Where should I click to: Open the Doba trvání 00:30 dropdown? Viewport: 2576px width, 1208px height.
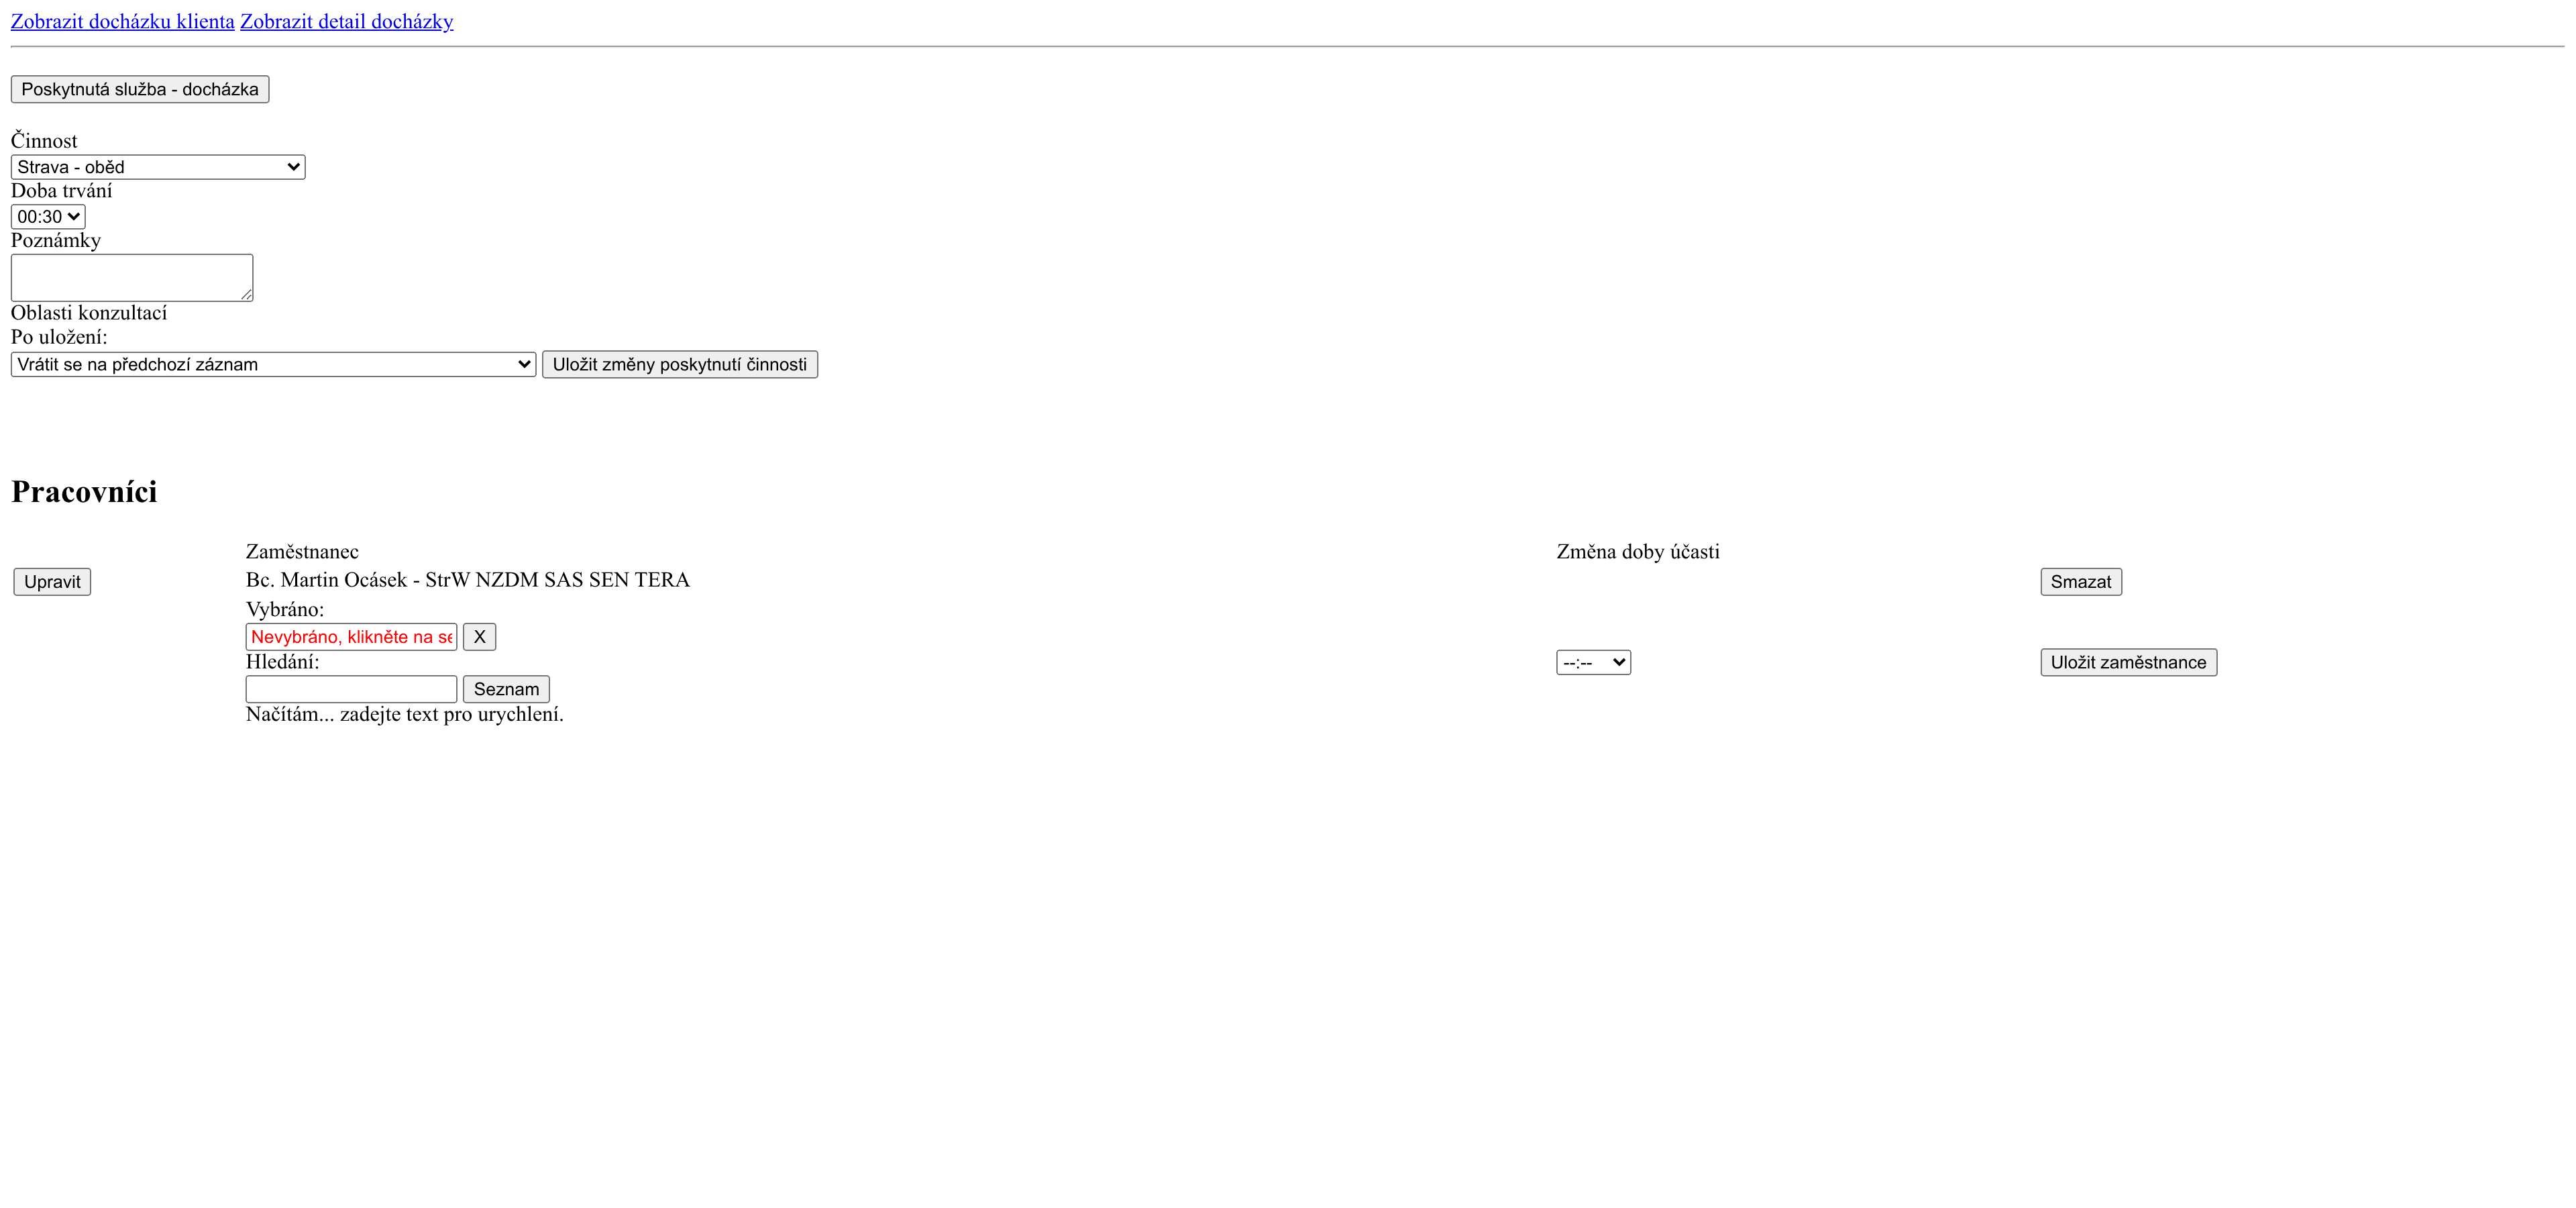click(x=48, y=217)
